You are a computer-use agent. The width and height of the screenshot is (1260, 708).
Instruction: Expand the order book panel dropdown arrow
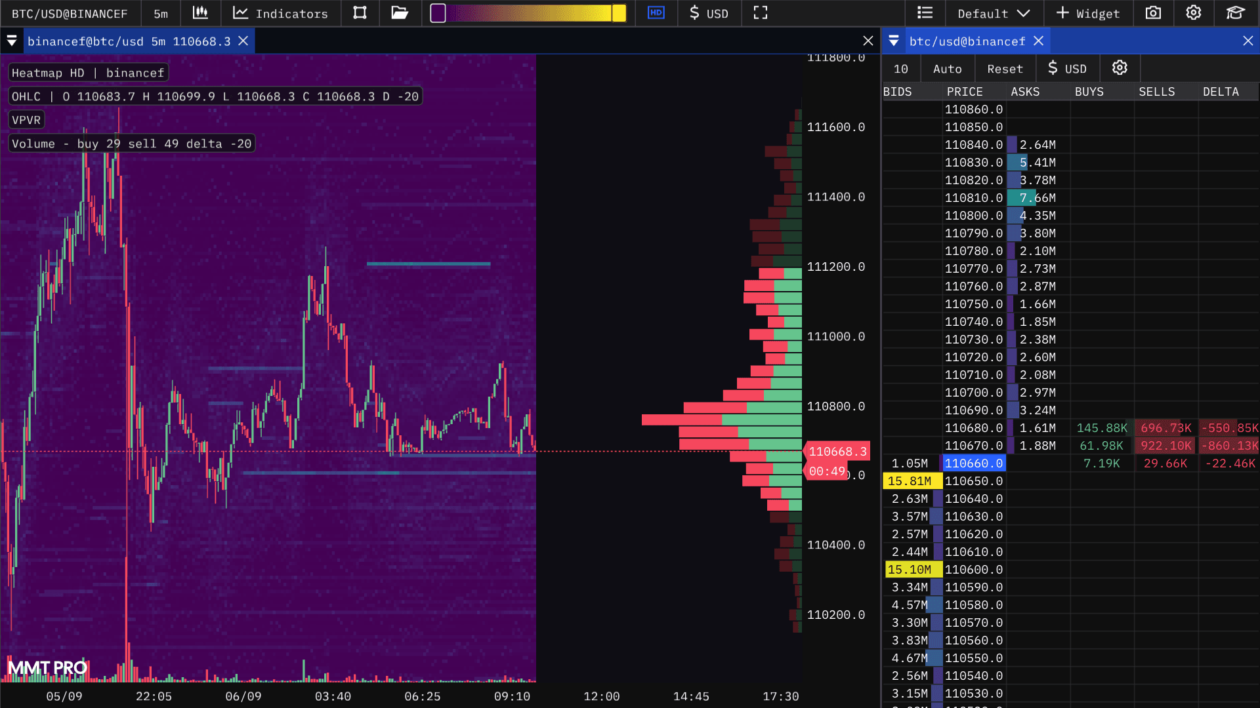pyautogui.click(x=894, y=41)
